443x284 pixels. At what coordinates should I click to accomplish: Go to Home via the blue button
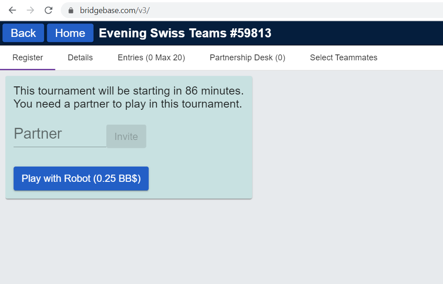click(70, 33)
